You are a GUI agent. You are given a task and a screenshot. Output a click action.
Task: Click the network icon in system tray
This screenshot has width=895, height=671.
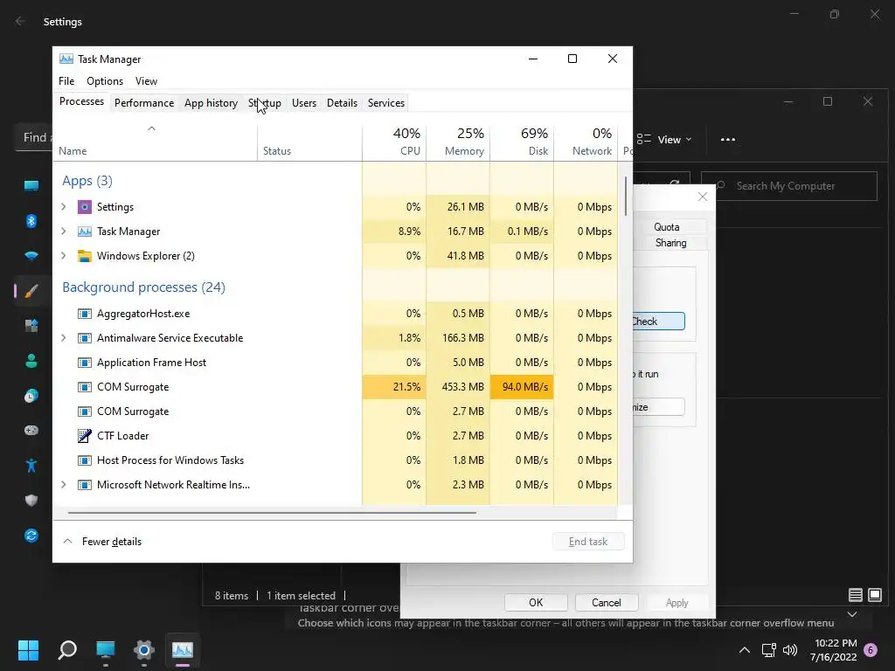769,650
